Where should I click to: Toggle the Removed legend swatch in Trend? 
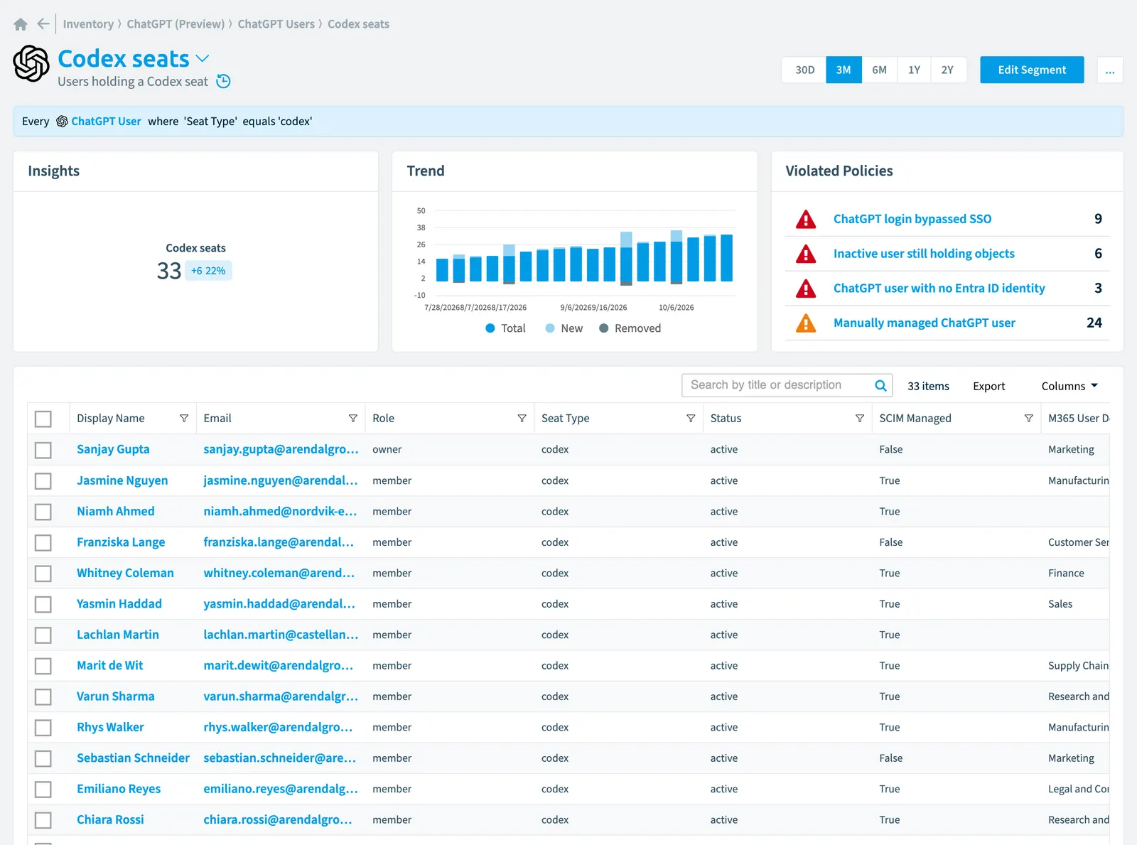[x=603, y=328]
